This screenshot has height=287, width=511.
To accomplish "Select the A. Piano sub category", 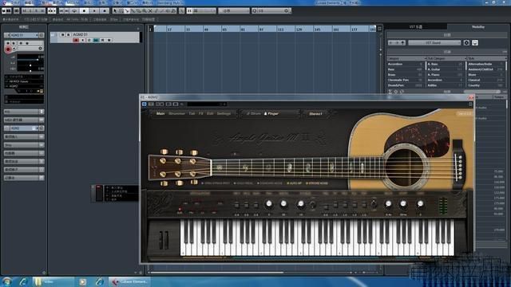I will click(x=446, y=74).
